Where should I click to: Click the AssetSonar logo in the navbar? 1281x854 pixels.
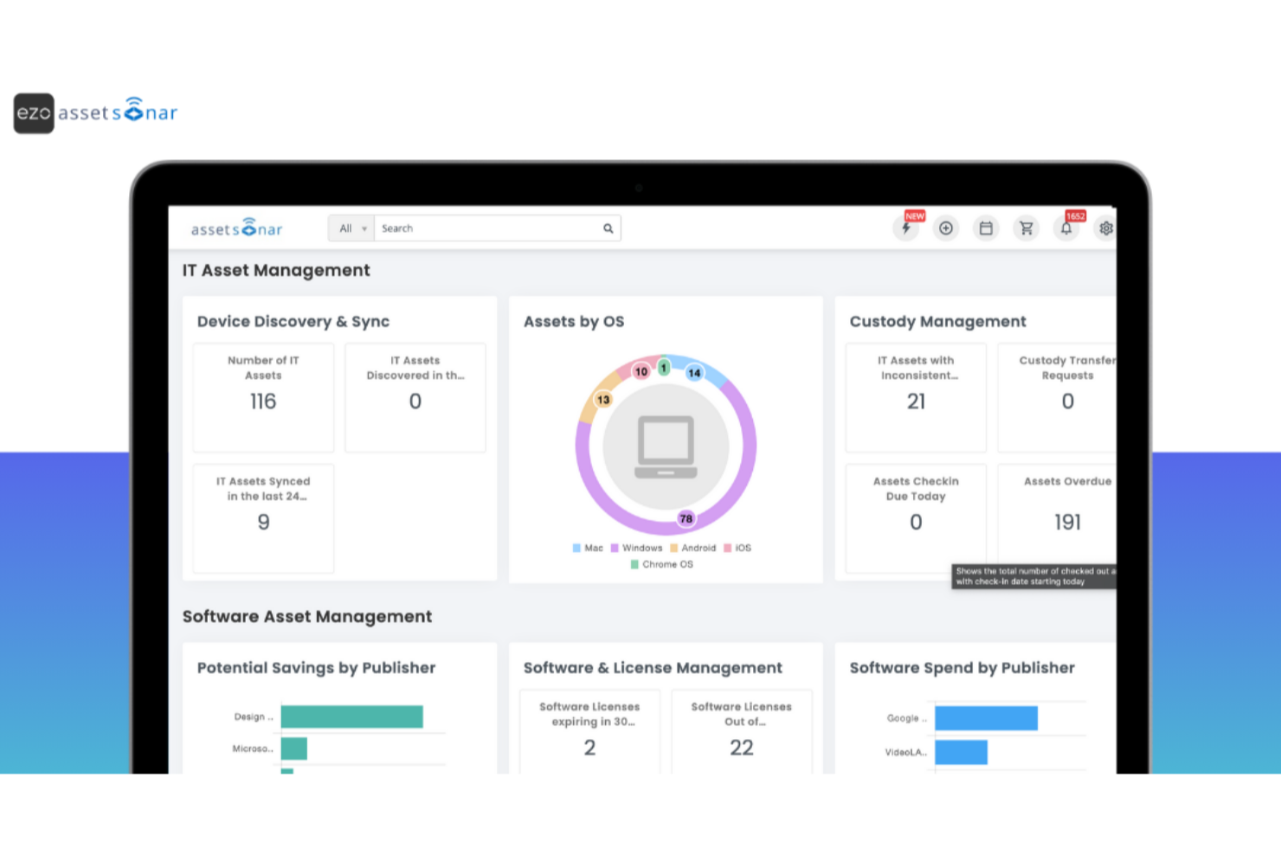(235, 228)
